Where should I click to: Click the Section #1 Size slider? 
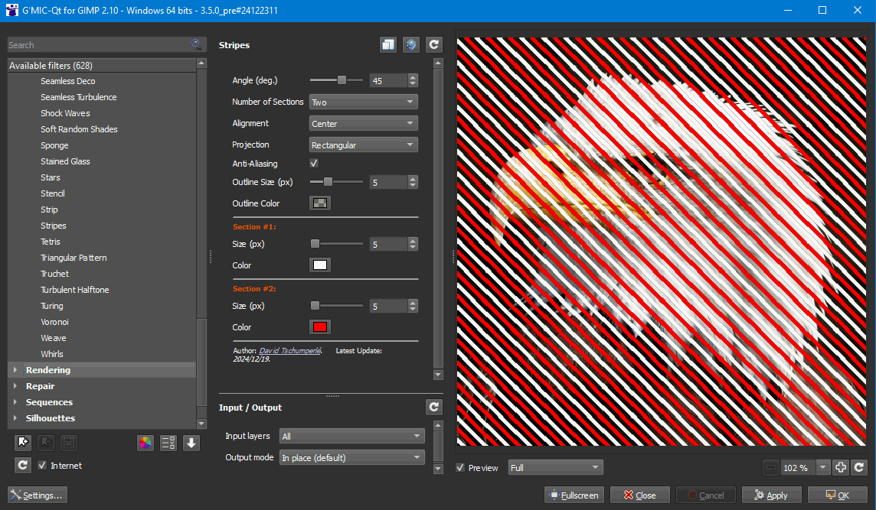point(336,244)
